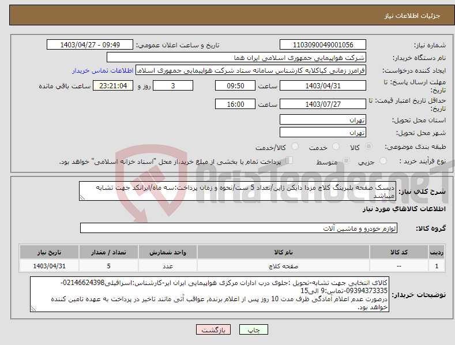Click delivery city تهران field

click(323, 133)
